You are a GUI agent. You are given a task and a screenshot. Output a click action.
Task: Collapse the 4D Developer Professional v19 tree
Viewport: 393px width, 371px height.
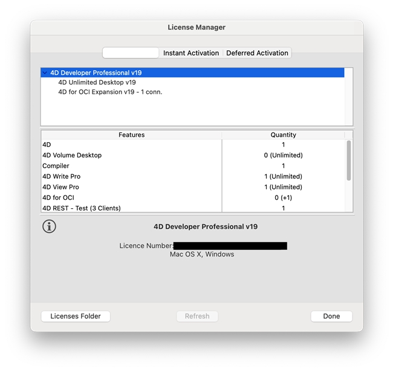[x=45, y=73]
